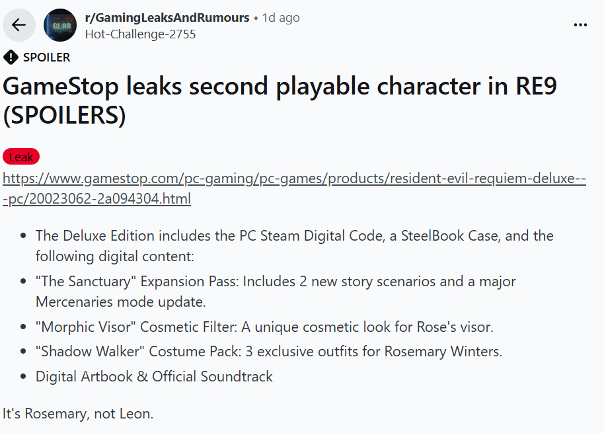Screen dimensions: 604x433
Task: Click the SPOILER tag label
Action: click(46, 58)
